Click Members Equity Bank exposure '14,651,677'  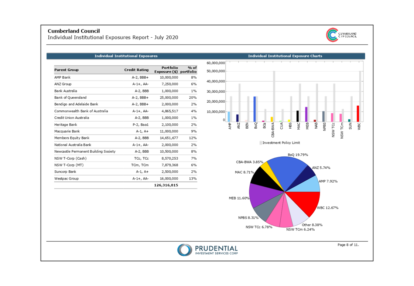click(x=169, y=138)
